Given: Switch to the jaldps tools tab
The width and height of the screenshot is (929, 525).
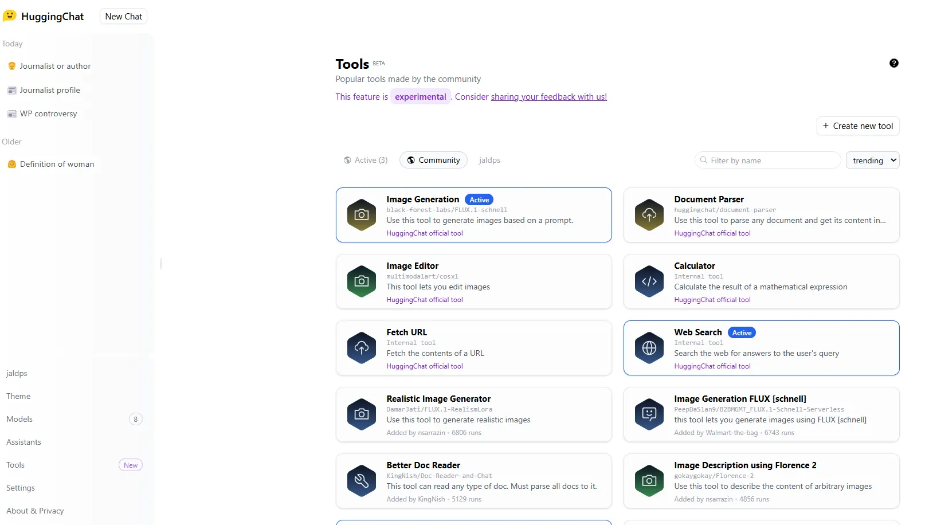Looking at the screenshot, I should tap(489, 160).
